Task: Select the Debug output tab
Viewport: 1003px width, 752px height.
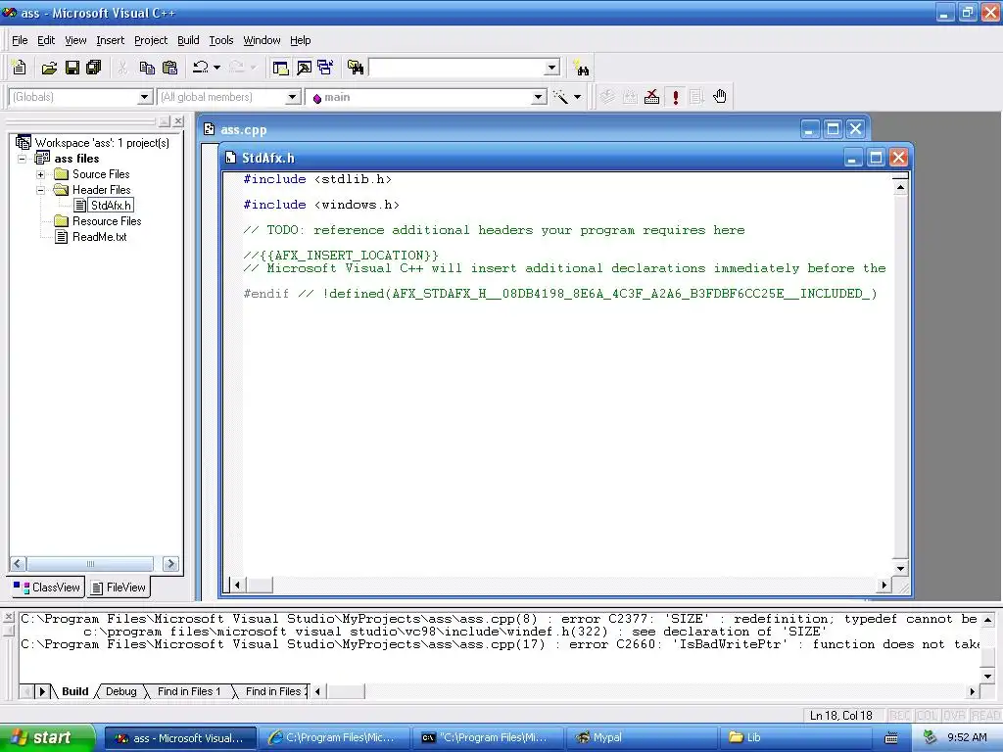Action: click(120, 691)
